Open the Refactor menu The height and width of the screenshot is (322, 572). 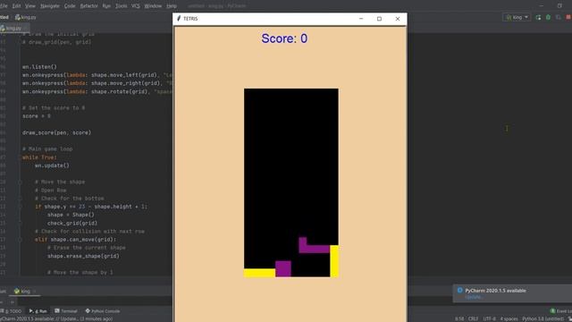[x=88, y=6]
